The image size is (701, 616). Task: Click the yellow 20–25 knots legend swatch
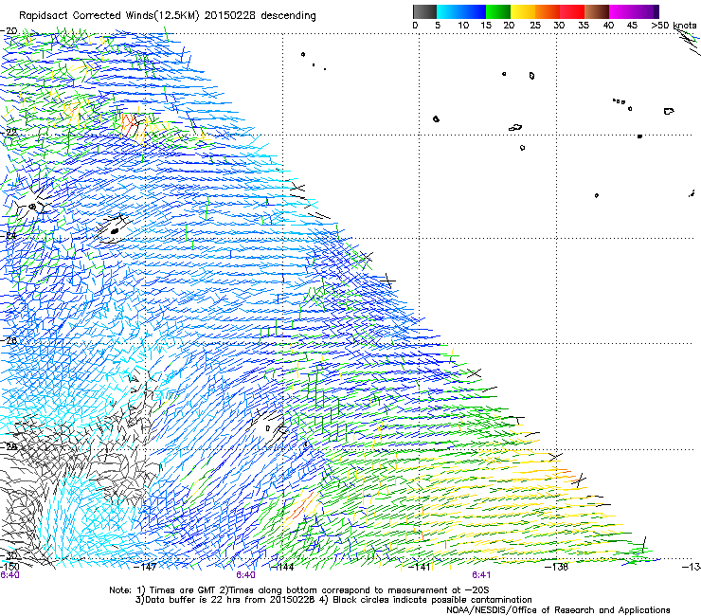tap(523, 11)
